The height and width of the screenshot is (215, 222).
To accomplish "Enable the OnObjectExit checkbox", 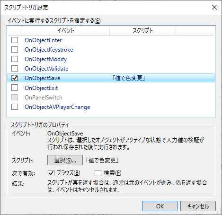I will tap(15, 88).
